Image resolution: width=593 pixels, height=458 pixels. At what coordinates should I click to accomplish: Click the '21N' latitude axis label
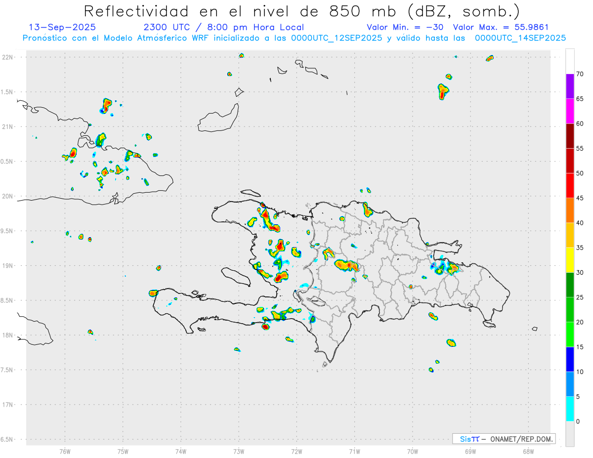8,126
